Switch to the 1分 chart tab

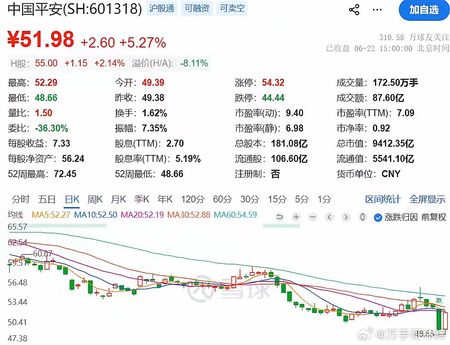point(324,199)
